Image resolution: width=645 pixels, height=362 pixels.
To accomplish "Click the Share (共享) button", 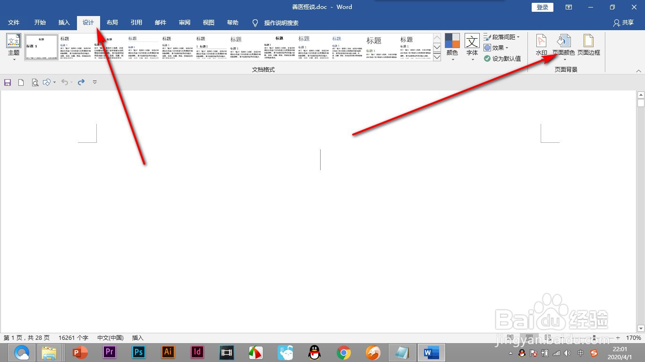I will pyautogui.click(x=623, y=23).
